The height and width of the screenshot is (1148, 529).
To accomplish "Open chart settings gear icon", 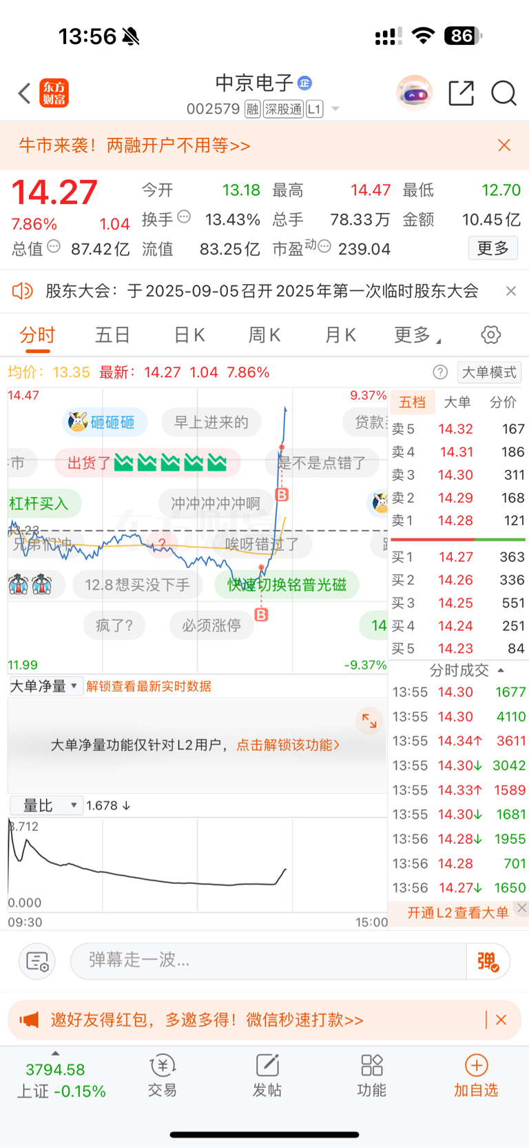I will tap(491, 335).
